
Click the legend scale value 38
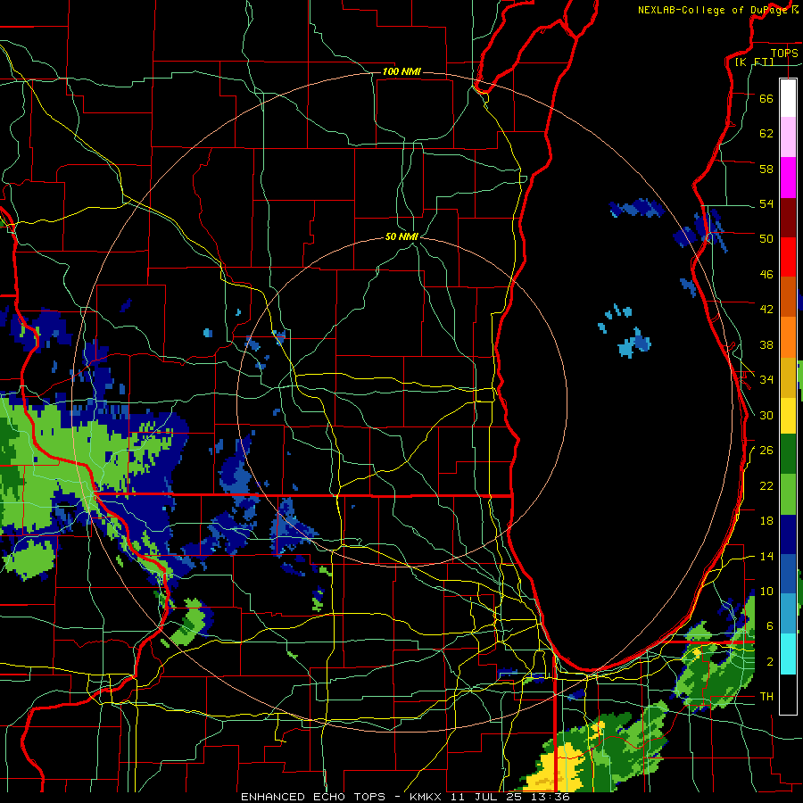click(x=766, y=344)
